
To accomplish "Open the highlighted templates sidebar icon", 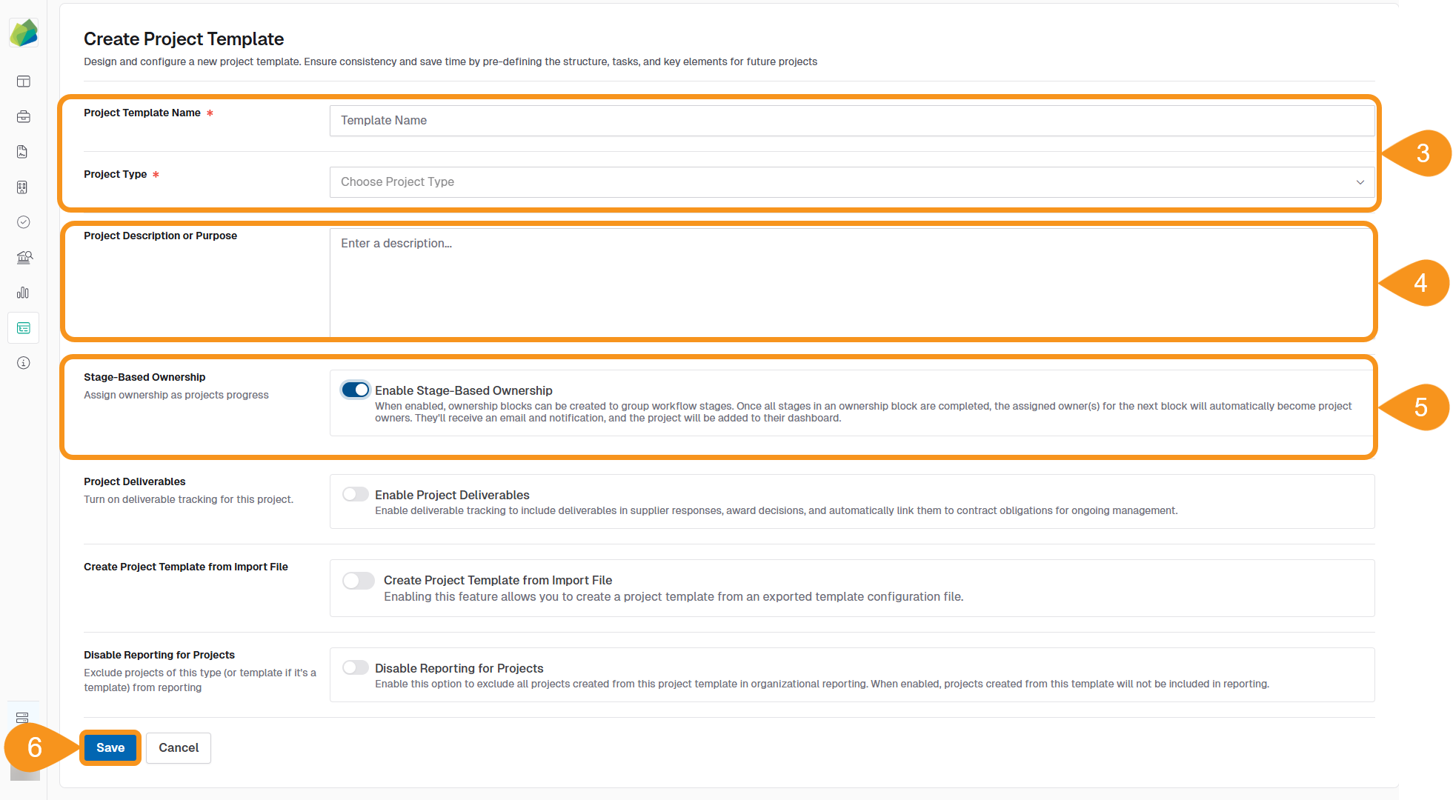I will pos(24,328).
